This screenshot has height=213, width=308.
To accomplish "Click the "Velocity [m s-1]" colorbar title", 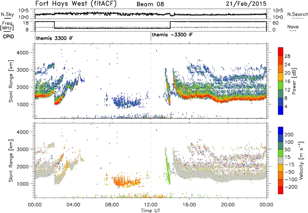I will [x=301, y=160].
